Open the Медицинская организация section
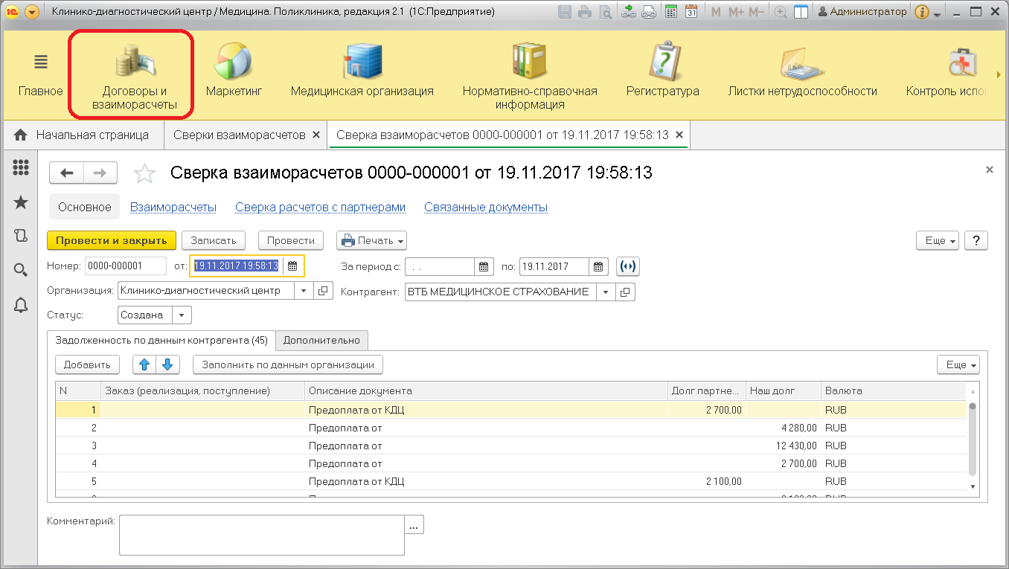This screenshot has width=1009, height=569. pos(362,71)
